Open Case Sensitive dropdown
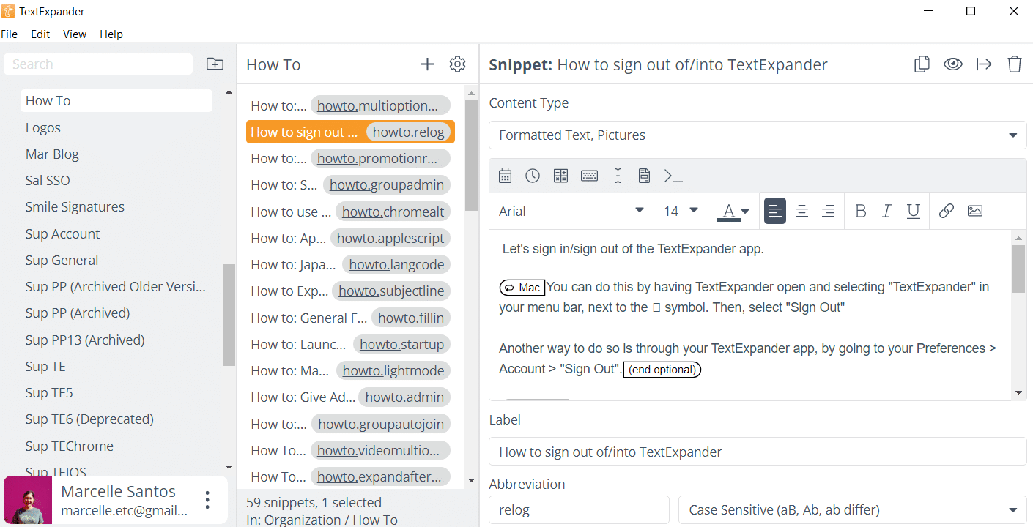The height and width of the screenshot is (527, 1033). point(853,509)
